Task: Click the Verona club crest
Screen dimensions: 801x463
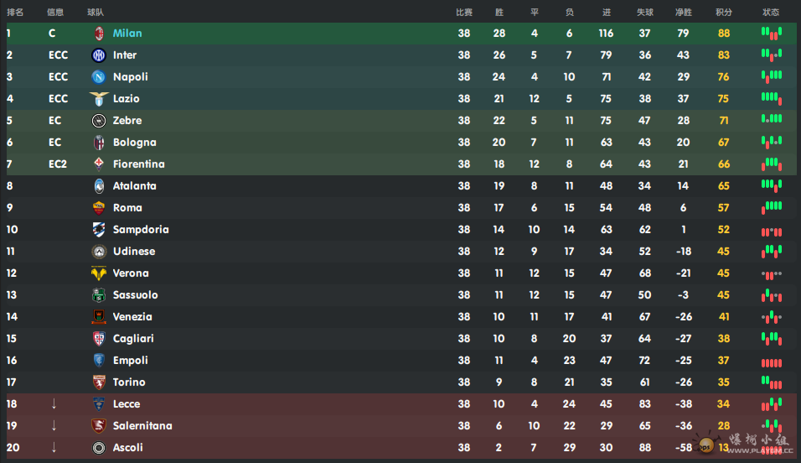Action: point(99,273)
